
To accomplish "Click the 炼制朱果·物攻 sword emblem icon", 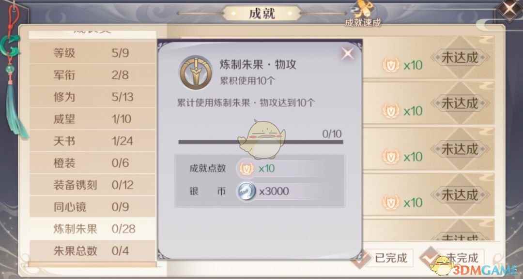I will [196, 72].
